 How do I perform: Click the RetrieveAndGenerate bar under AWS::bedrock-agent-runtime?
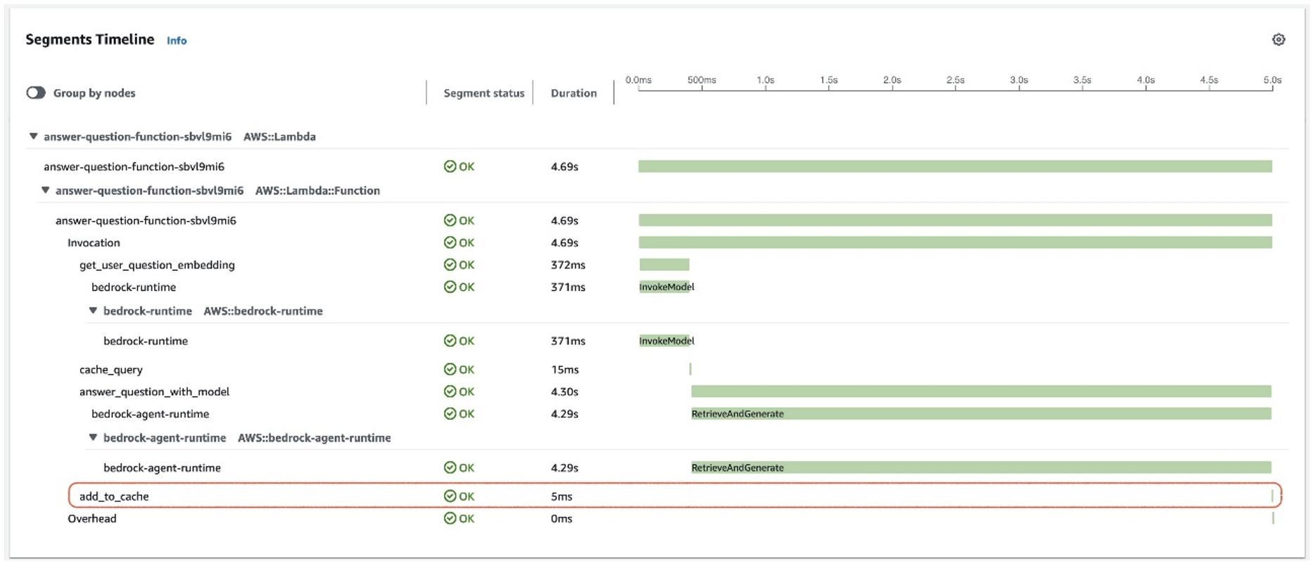[x=981, y=468]
